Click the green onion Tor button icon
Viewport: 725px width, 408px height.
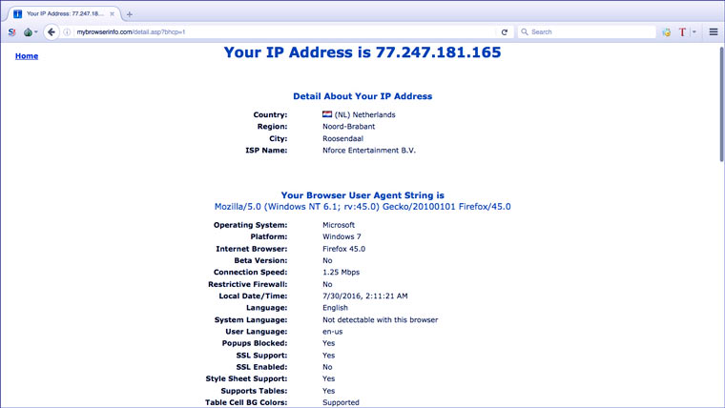[28, 31]
